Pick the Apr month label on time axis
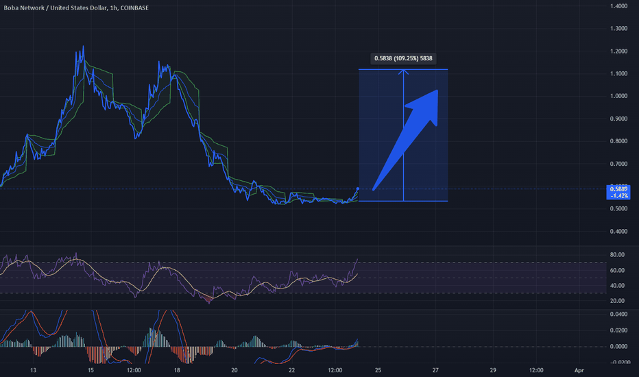The height and width of the screenshot is (377, 639). tap(579, 370)
